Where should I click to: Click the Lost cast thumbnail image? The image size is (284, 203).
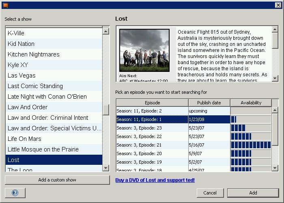coord(144,50)
